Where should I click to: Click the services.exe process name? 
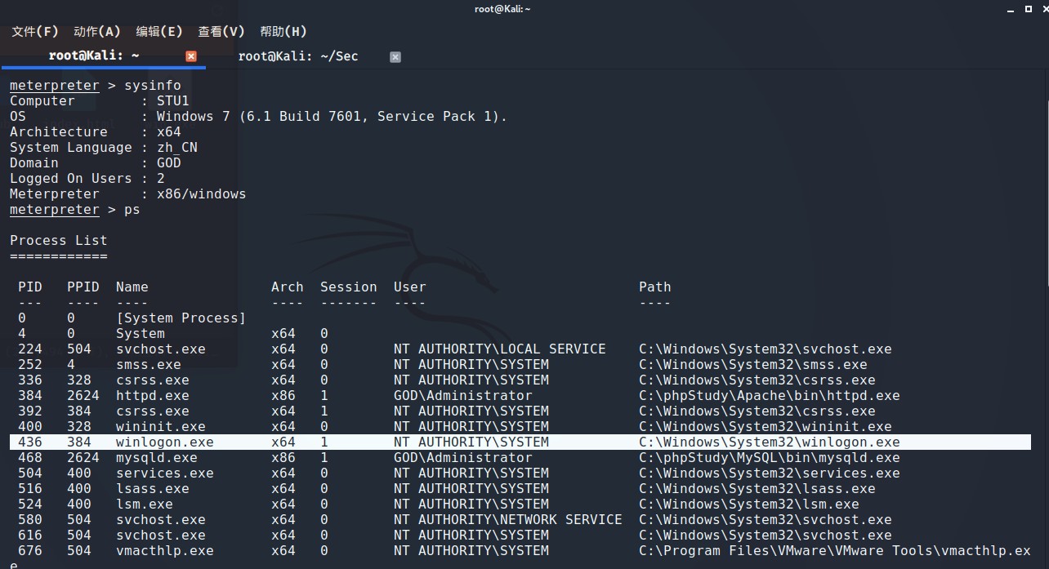165,473
